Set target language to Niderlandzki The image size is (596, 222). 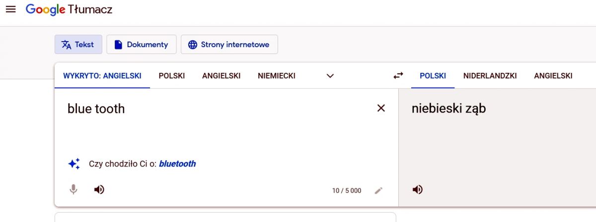pyautogui.click(x=490, y=76)
